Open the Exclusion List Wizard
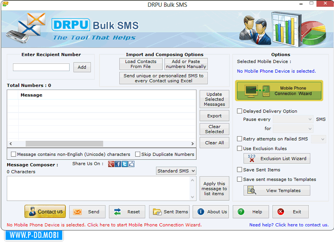The height and width of the screenshot is (242, 334). (277, 158)
